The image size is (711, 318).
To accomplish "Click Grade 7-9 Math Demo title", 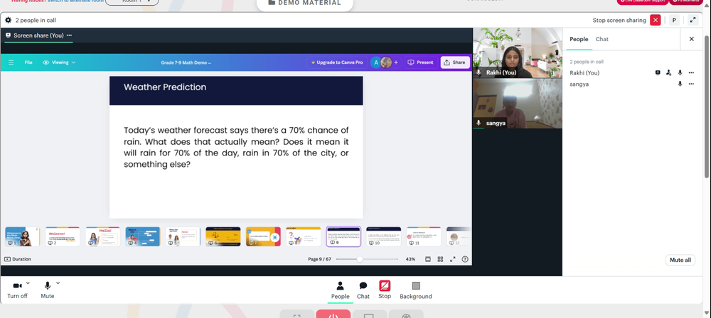I will (x=186, y=62).
